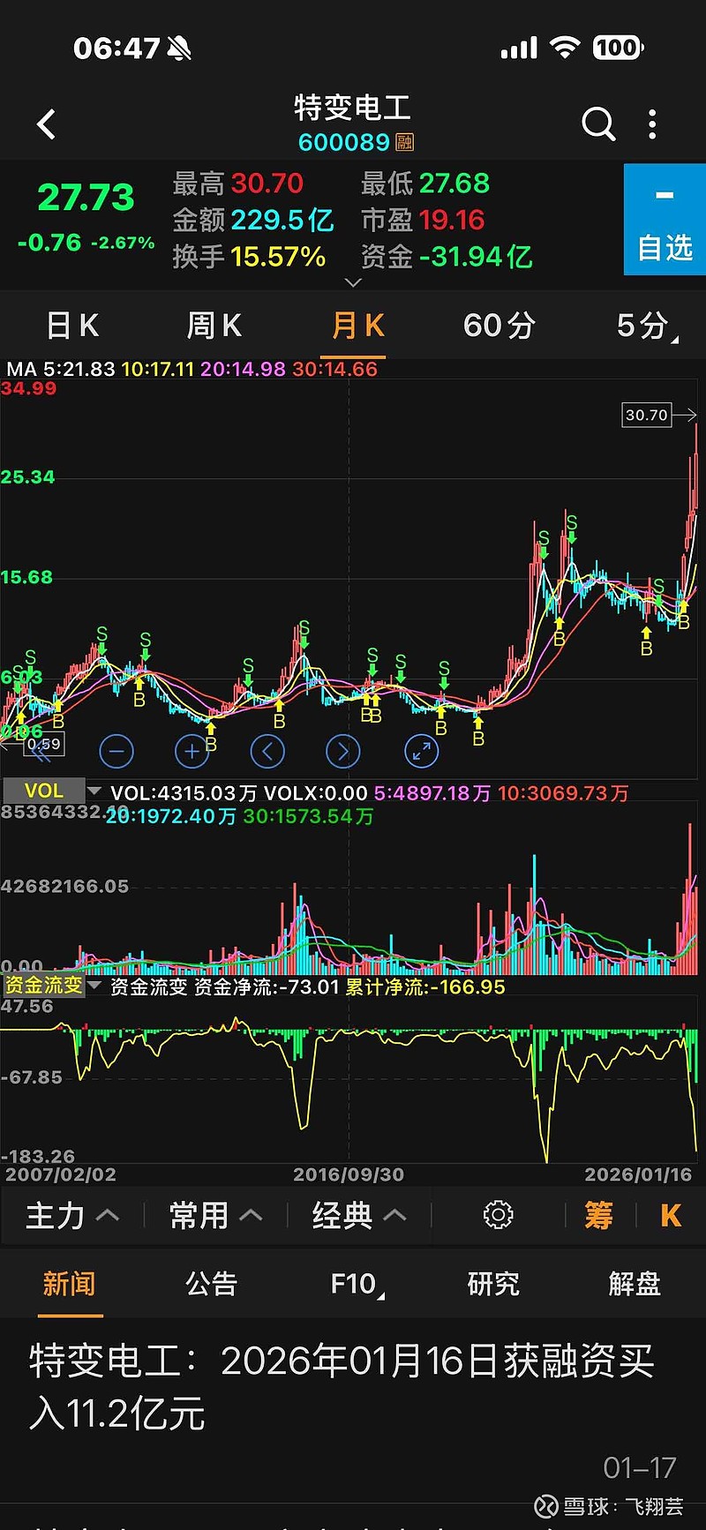Tap the 30.70 high price marker
This screenshot has height=1530, width=706.
coord(647,415)
